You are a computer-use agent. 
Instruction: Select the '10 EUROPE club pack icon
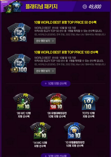pyautogui.click(x=74, y=131)
